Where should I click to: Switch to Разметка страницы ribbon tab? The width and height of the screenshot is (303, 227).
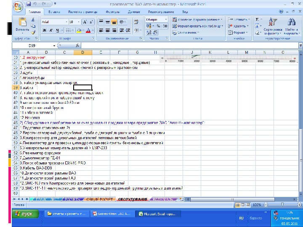(x=83, y=12)
